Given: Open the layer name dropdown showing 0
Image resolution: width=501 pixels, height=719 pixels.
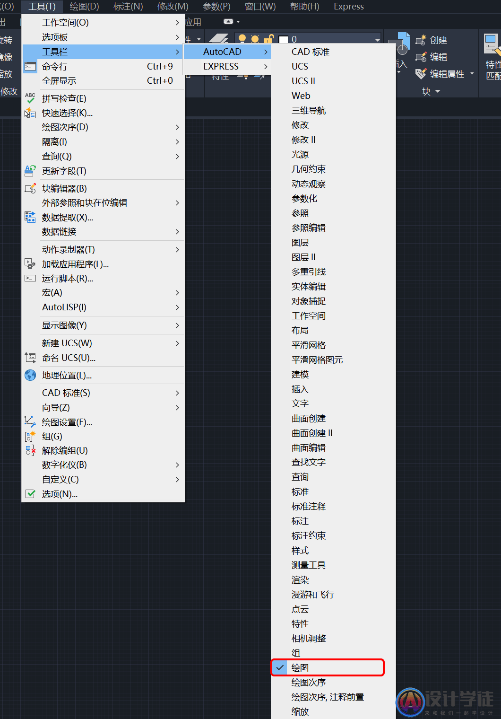Looking at the screenshot, I should (x=377, y=39).
